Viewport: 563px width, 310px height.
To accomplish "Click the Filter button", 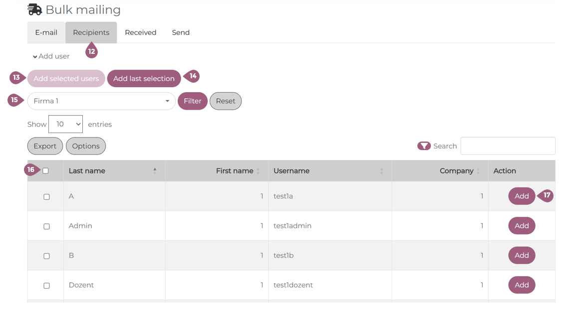I will [192, 101].
